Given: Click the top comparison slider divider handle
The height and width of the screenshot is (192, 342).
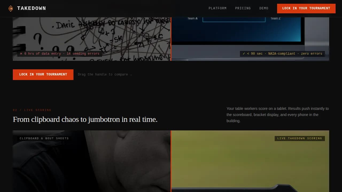Looking at the screenshot, I should click(x=171, y=39).
